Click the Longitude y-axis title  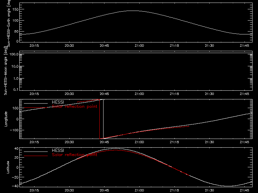tap(6, 119)
